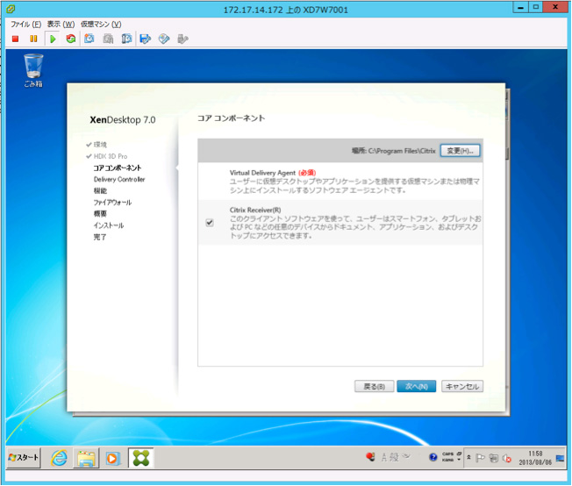Click the Citrix Receiver(R) component title
The image size is (572, 486).
click(x=255, y=210)
